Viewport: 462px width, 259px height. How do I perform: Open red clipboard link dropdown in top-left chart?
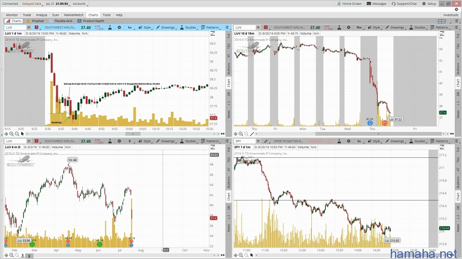point(37,27)
